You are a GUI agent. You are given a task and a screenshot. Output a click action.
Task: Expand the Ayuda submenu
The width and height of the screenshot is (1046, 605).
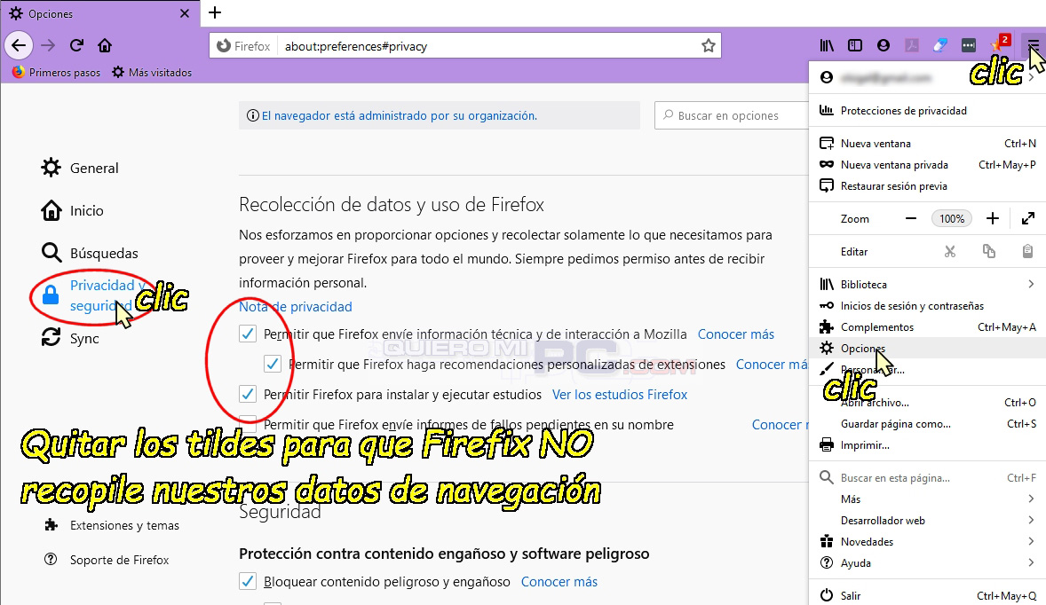click(927, 563)
